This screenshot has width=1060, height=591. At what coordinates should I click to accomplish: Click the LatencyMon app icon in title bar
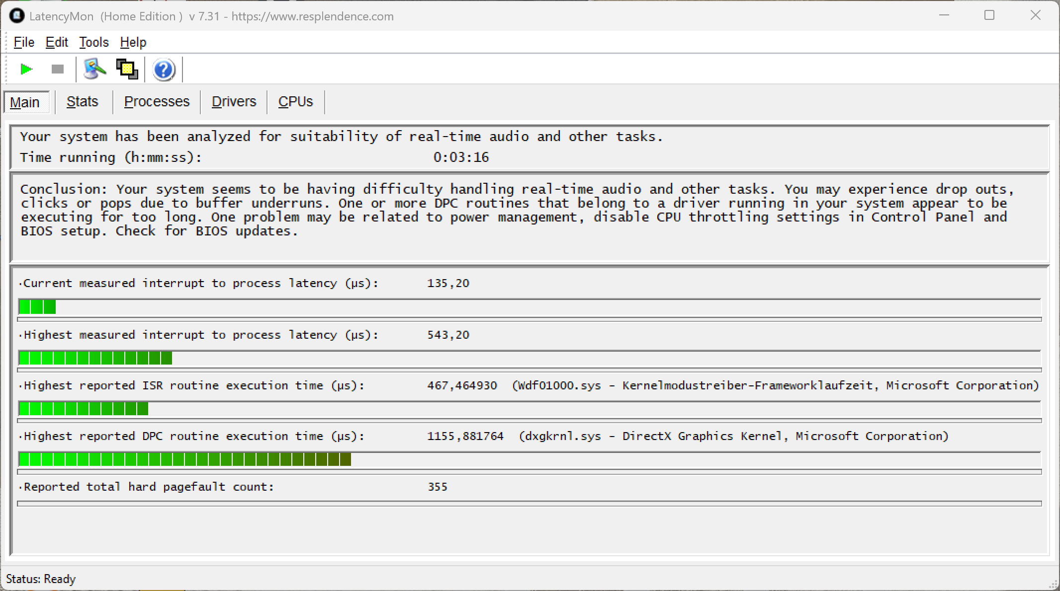click(16, 16)
